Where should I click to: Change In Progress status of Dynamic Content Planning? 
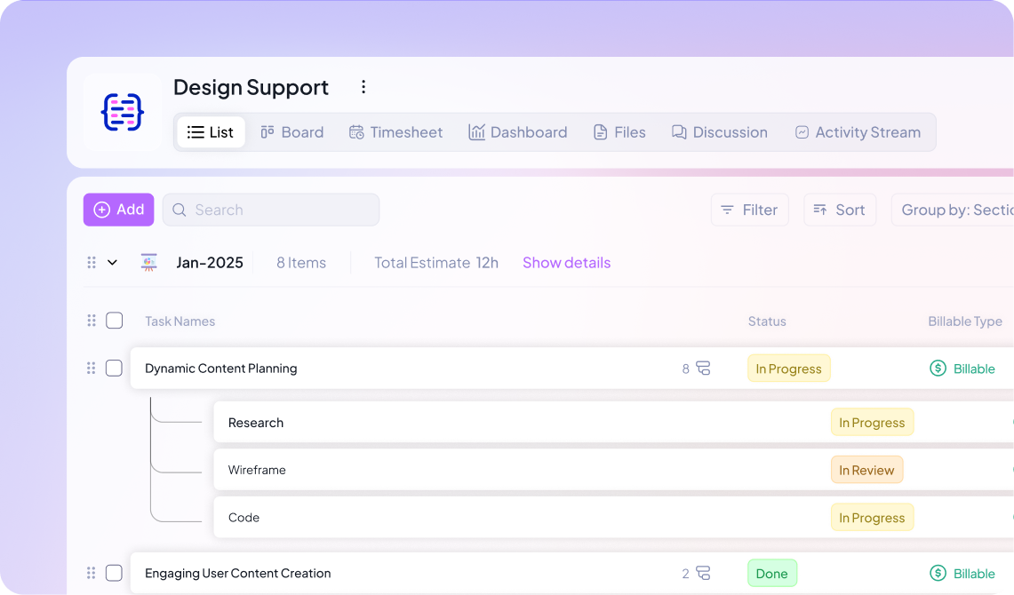(789, 369)
